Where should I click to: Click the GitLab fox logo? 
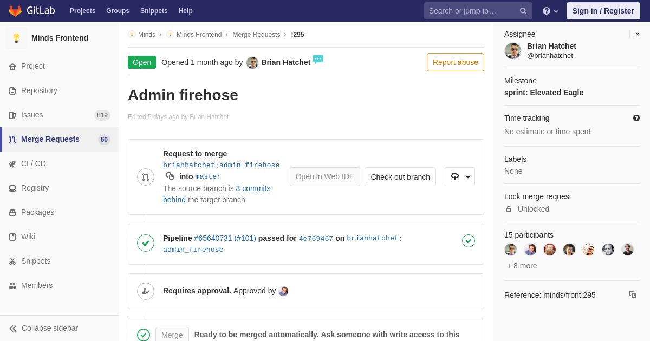click(x=15, y=11)
